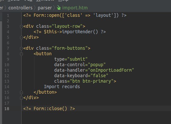Click the data-control="popup" attribute
Screen dimensions: 171x124
pyautogui.click(x=80, y=65)
